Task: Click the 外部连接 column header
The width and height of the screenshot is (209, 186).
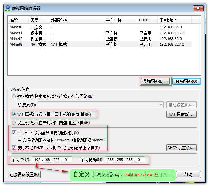Action: pyautogui.click(x=76, y=20)
